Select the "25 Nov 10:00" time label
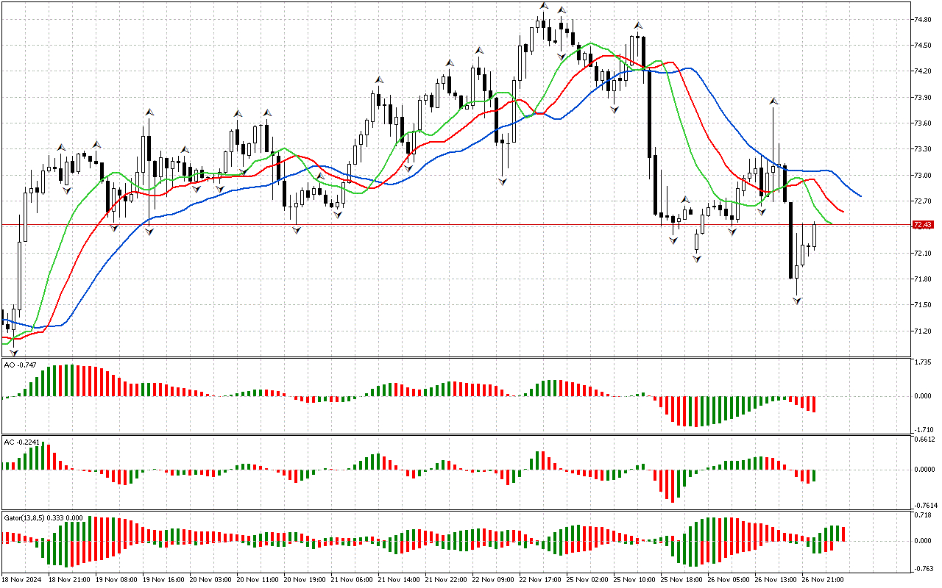 click(x=634, y=580)
